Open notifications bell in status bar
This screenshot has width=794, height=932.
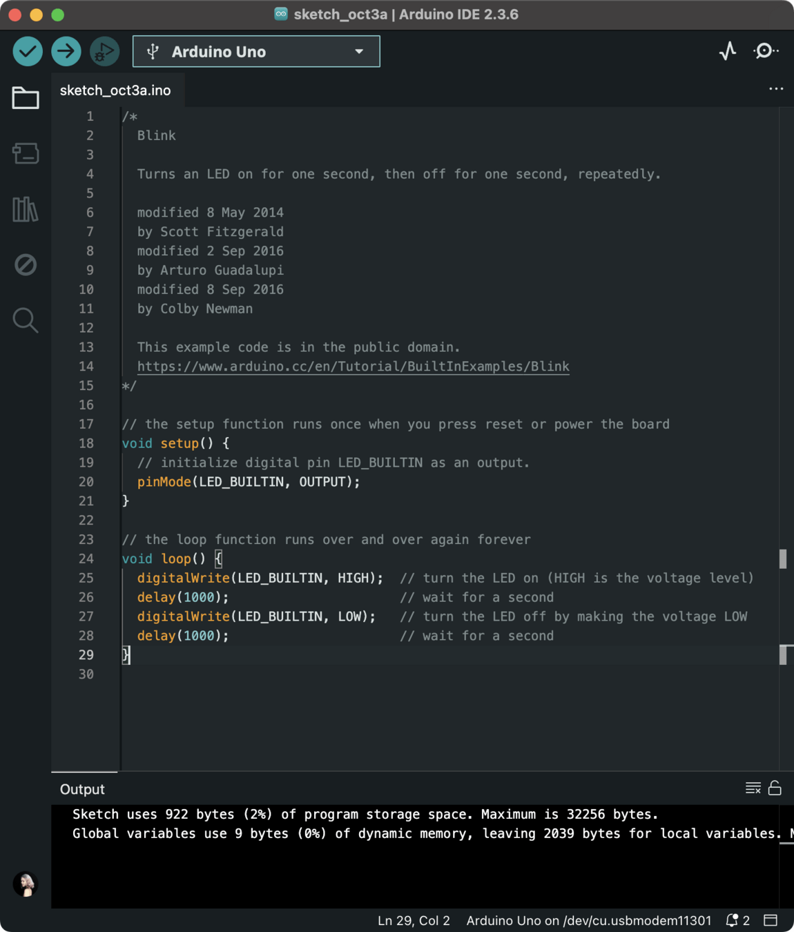(737, 920)
